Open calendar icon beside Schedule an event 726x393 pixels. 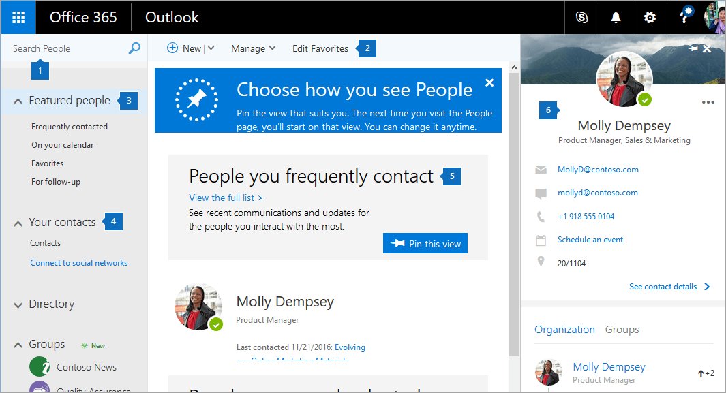[x=541, y=239]
